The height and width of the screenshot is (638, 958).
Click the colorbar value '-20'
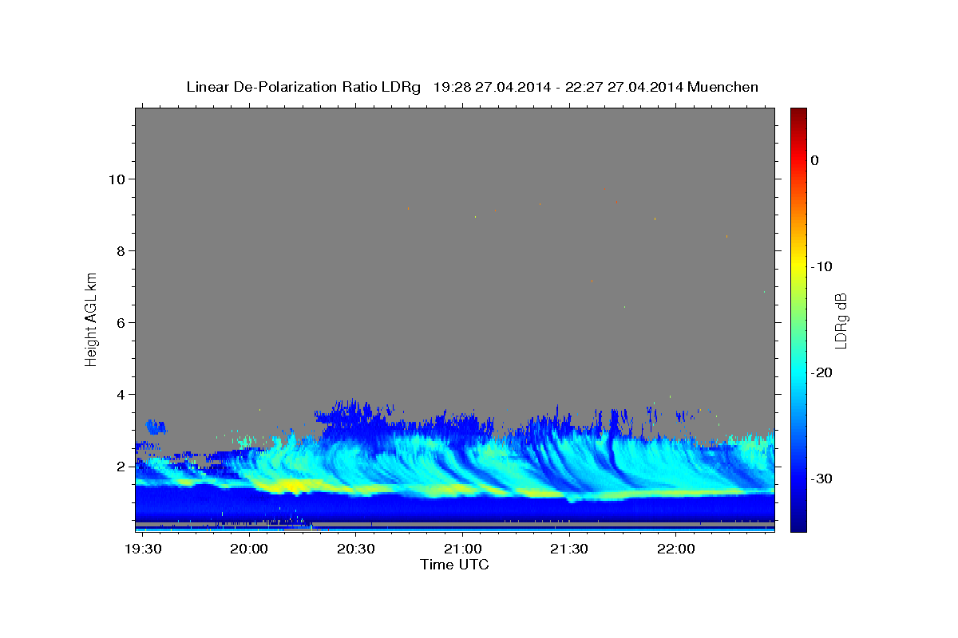tap(821, 372)
